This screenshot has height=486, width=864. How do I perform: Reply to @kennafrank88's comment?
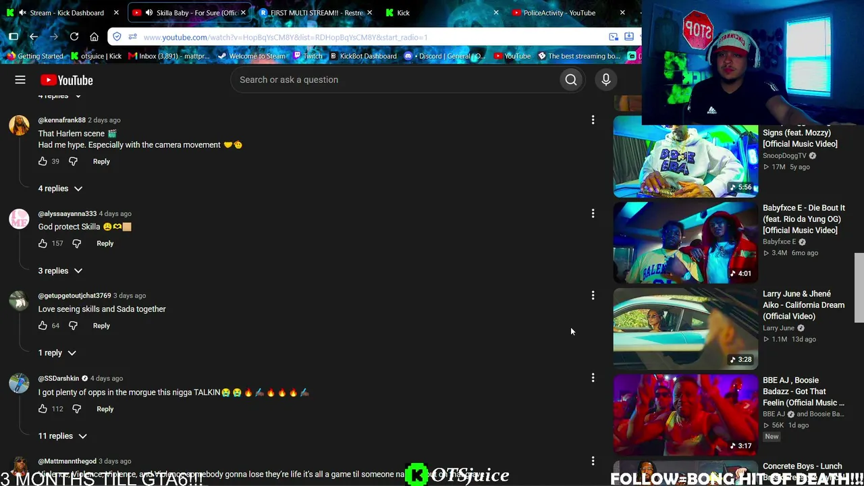point(101,161)
